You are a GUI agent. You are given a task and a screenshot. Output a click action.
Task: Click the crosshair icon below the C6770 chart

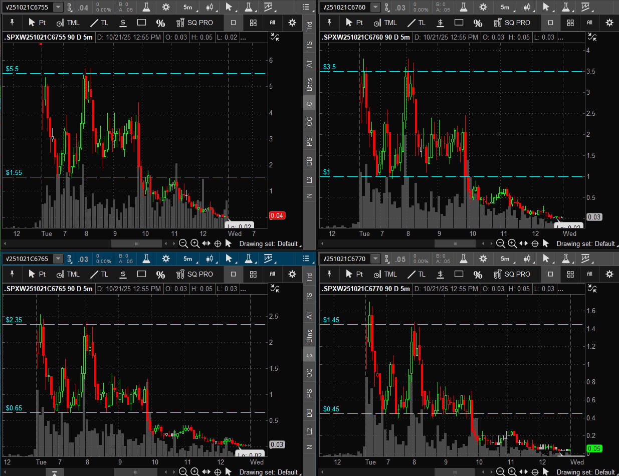click(535, 472)
